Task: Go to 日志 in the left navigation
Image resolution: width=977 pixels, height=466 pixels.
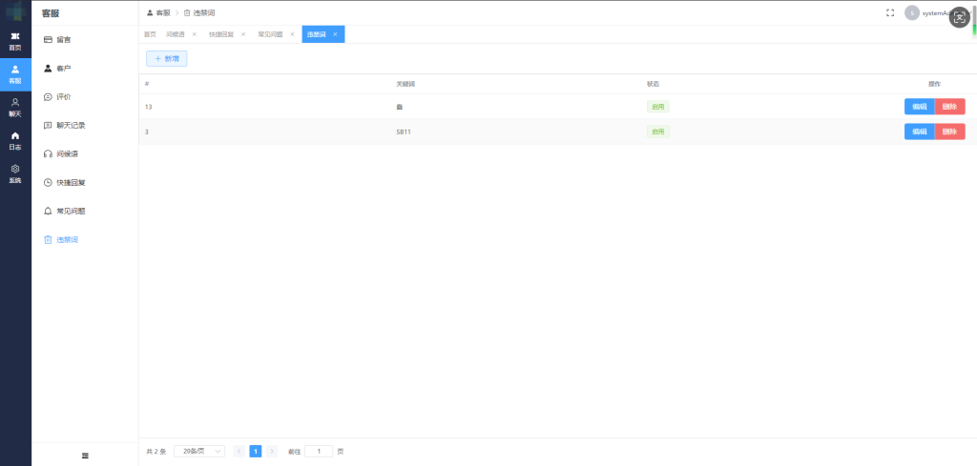Action: pos(14,140)
